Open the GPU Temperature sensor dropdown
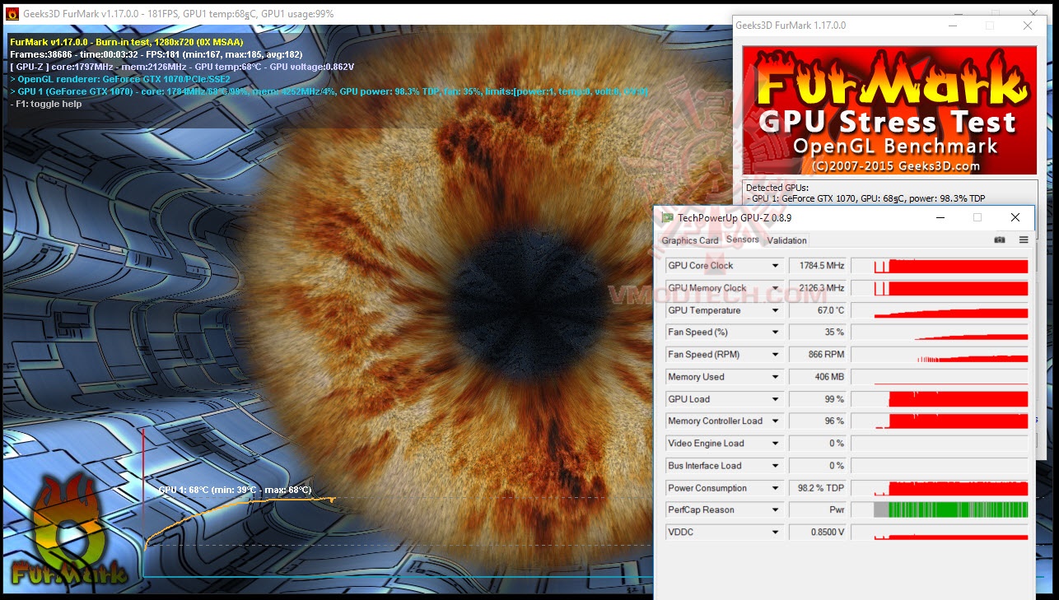The height and width of the screenshot is (600, 1059). point(775,310)
